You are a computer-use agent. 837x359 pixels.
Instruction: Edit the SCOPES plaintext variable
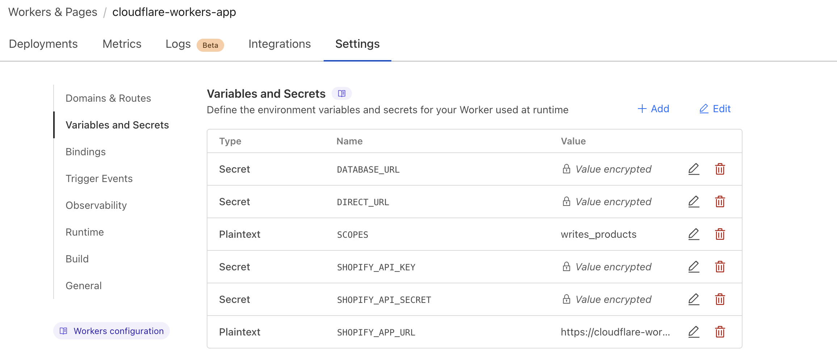[x=694, y=234]
